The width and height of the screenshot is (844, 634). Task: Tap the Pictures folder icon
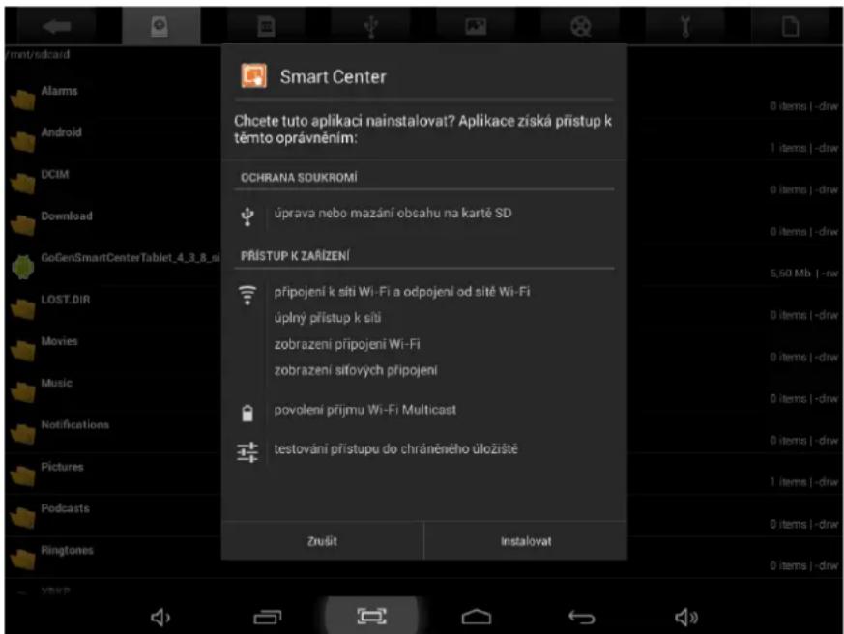click(x=22, y=476)
